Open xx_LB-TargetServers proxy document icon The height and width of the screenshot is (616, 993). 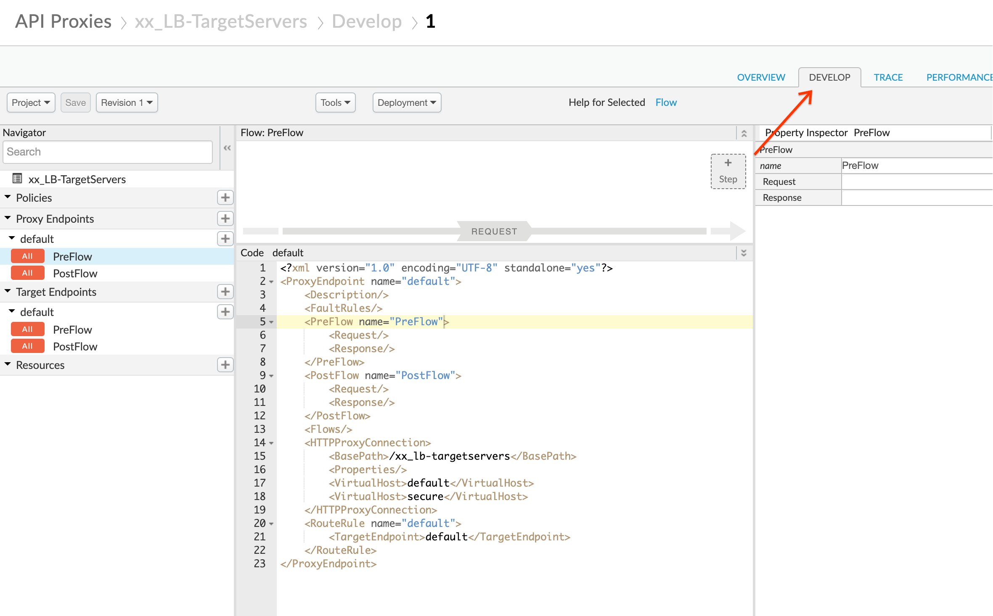17,179
